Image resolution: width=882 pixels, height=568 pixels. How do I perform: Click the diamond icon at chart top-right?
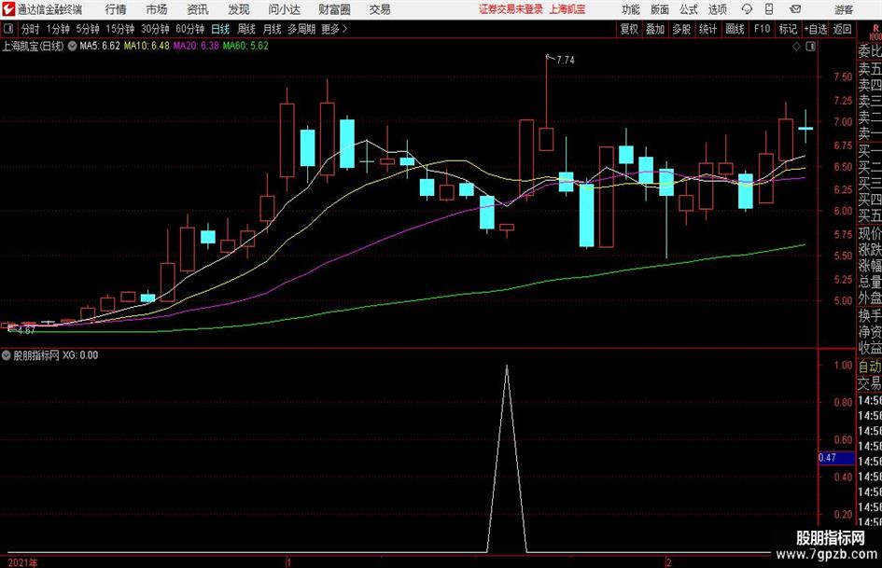click(796, 46)
